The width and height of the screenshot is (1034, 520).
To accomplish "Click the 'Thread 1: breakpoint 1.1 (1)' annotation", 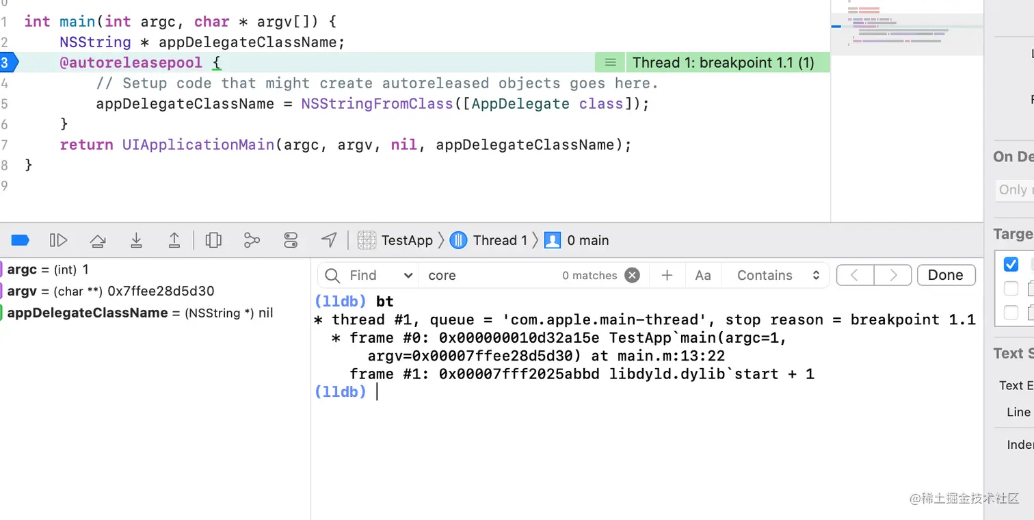I will click(724, 63).
